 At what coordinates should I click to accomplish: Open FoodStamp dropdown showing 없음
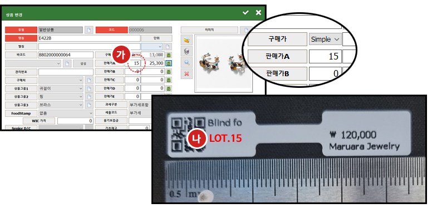coord(66,113)
